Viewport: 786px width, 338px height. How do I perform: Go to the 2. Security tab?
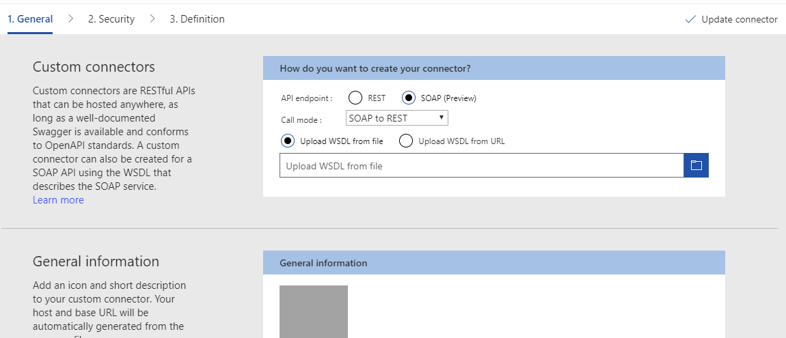point(111,19)
